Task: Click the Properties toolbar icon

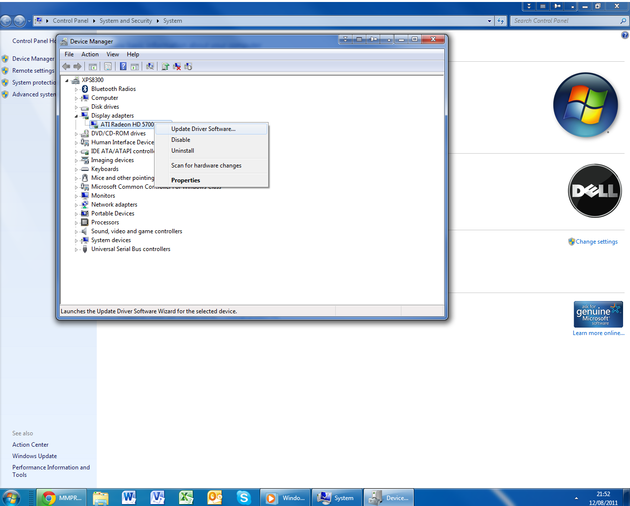Action: tap(108, 66)
